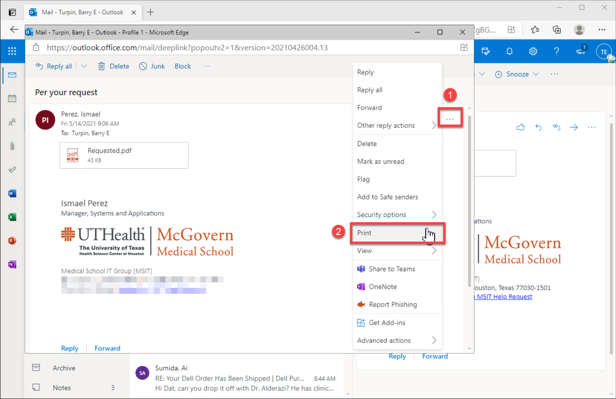Choose Mark as unread menu item

point(381,161)
